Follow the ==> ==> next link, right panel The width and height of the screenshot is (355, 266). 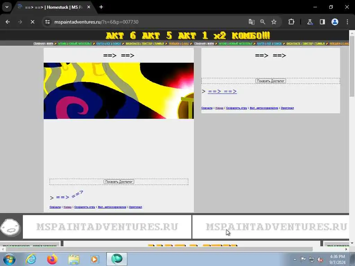pyautogui.click(x=222, y=91)
